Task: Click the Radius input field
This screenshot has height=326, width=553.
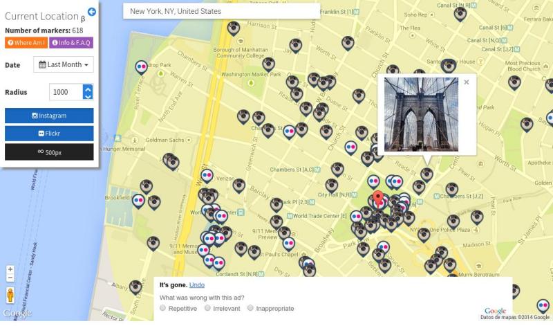Action: coord(66,92)
